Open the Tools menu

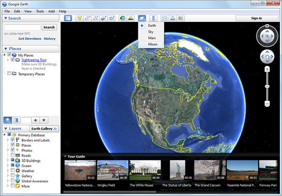pyautogui.click(x=40, y=11)
